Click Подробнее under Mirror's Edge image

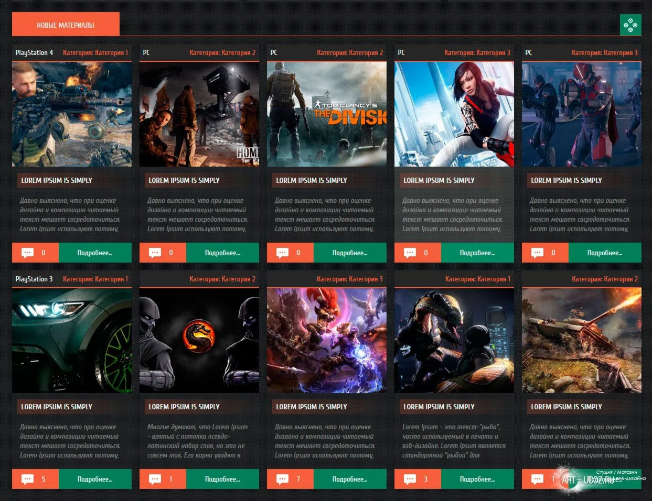click(477, 253)
